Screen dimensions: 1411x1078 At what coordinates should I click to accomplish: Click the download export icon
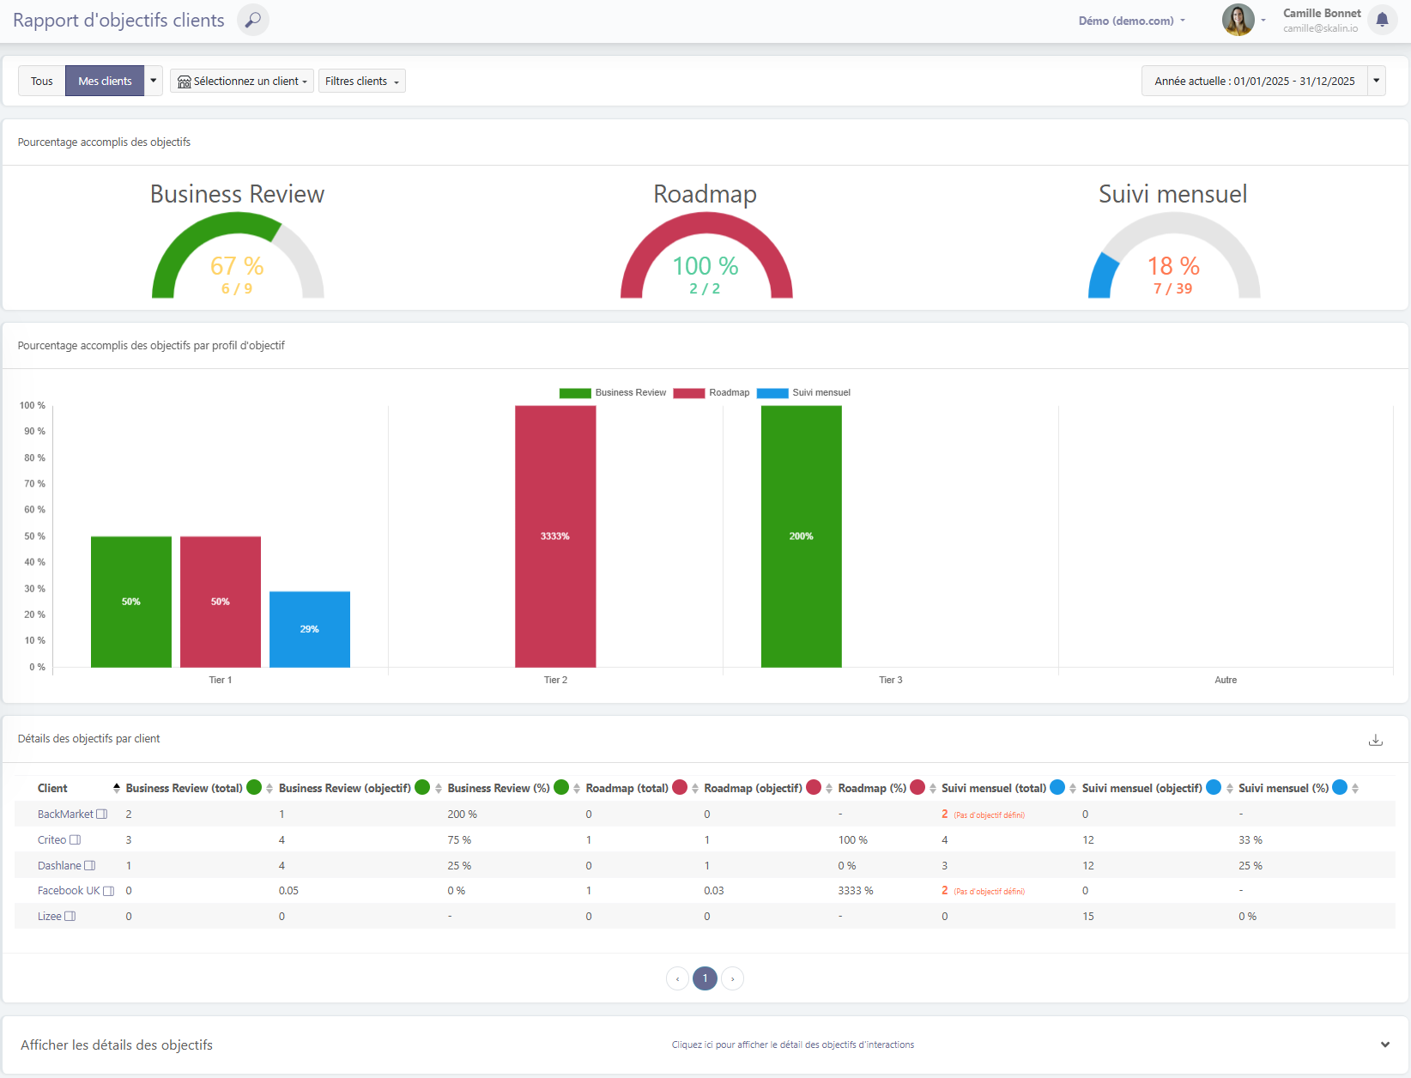(x=1376, y=740)
